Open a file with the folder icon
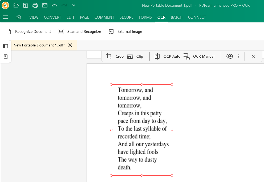This screenshot has width=264, height=182. coord(16,5)
